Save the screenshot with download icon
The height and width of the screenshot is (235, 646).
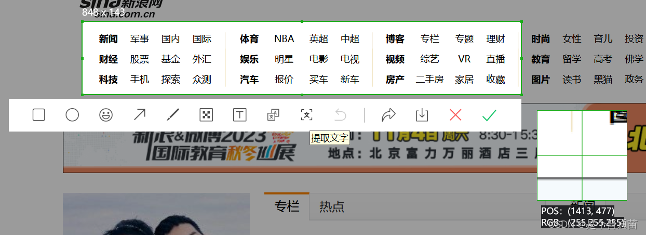422,115
